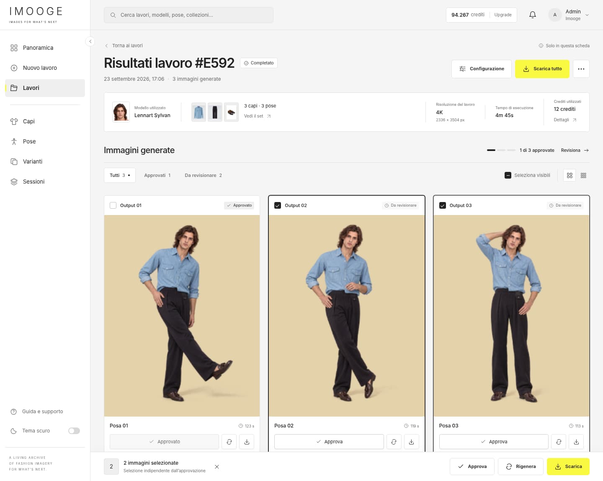603x481 pixels.
Task: Open Sessioni in the sidebar
Action: (45, 182)
